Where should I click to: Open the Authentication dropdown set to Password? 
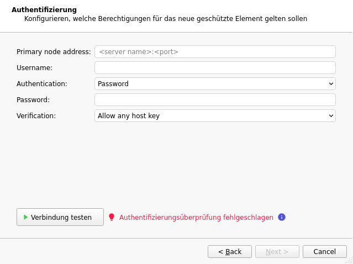pos(215,84)
